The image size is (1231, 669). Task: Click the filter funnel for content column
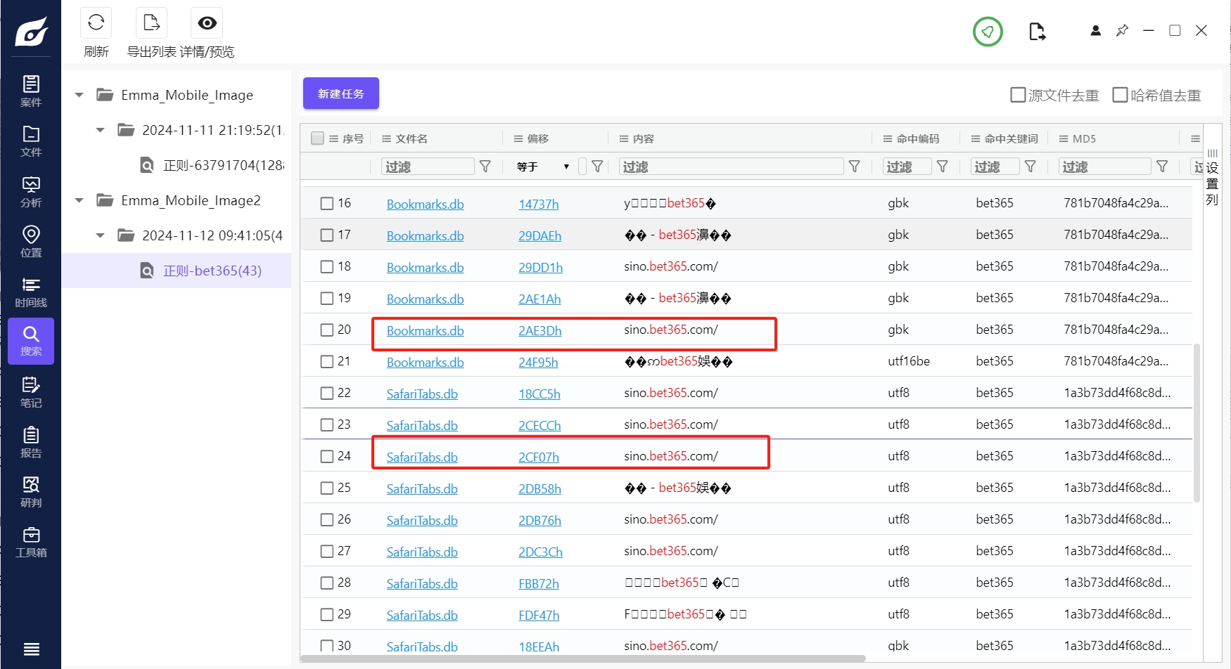854,167
